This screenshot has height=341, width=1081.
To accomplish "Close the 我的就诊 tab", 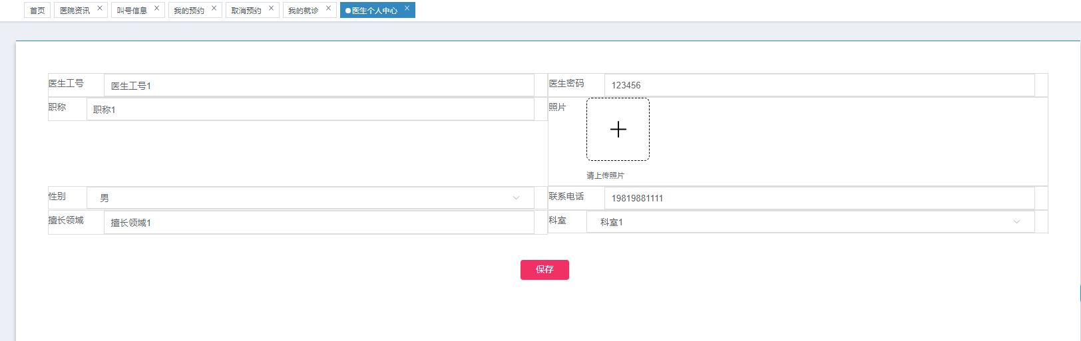I will pyautogui.click(x=329, y=8).
